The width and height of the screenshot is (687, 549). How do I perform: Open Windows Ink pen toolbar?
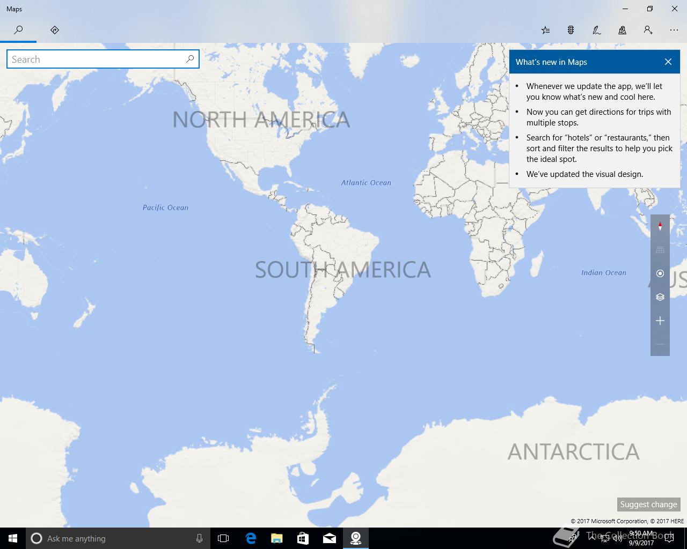pos(597,30)
